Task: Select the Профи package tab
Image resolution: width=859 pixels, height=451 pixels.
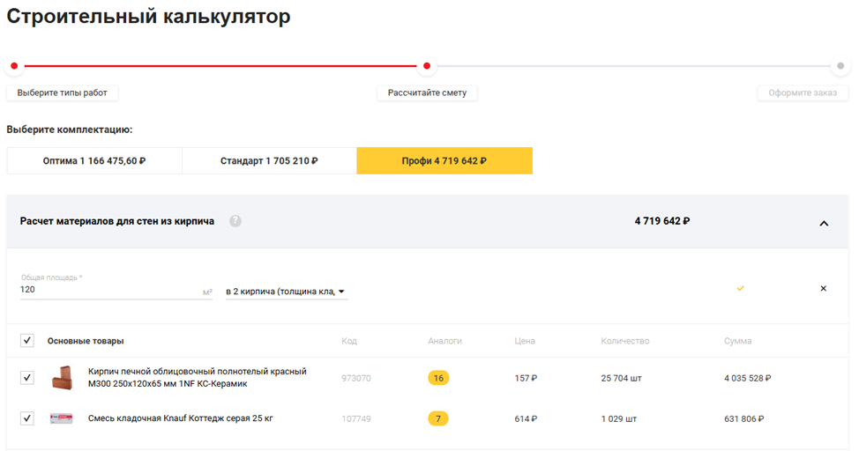Action: [x=444, y=161]
